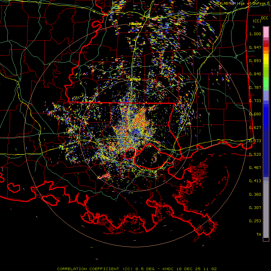Select the 0.680 scale value
This screenshot has height=271, width=271.
coord(255,114)
